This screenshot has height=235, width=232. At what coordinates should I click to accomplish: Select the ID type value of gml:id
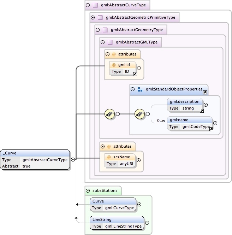127,71
